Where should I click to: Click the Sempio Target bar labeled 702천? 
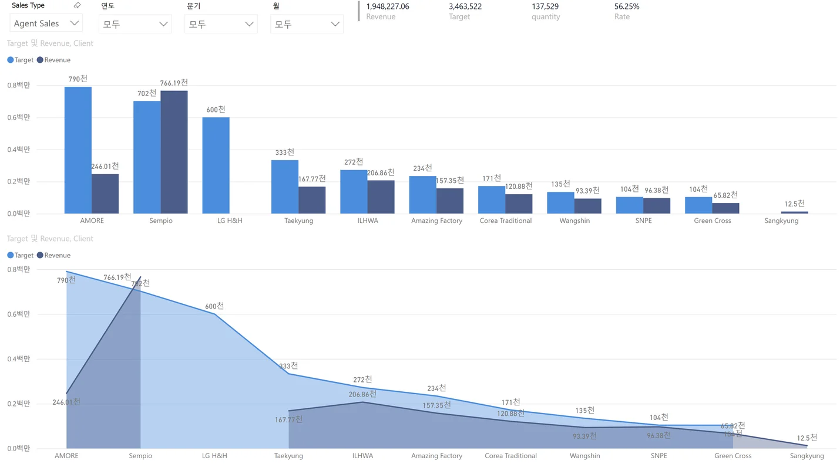pos(147,157)
